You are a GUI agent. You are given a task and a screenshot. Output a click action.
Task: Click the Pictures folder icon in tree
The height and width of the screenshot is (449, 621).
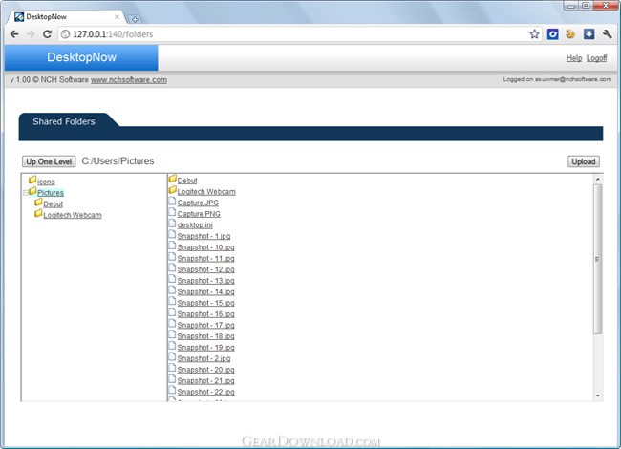pos(32,191)
